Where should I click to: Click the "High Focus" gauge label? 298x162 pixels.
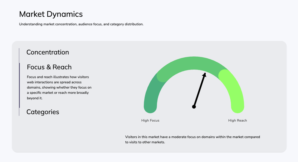pyautogui.click(x=150, y=120)
